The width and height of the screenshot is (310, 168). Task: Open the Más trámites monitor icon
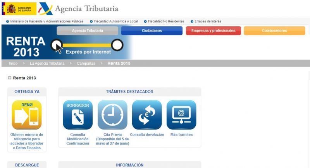(x=181, y=115)
